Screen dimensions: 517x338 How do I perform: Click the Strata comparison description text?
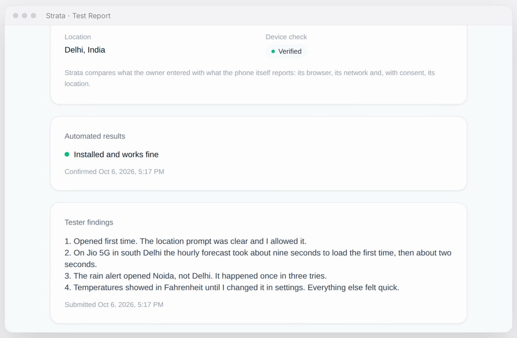point(250,78)
